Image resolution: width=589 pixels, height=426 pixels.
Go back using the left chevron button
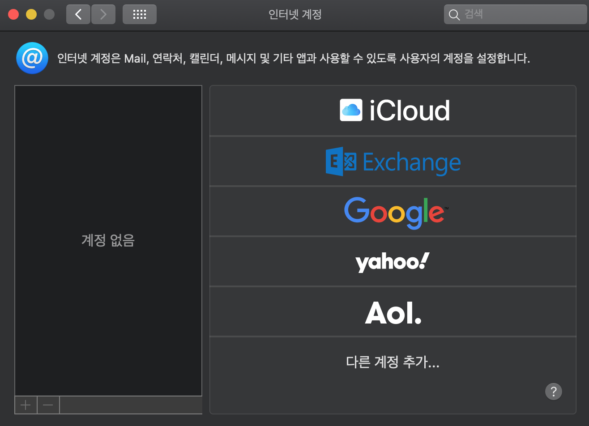tap(78, 14)
